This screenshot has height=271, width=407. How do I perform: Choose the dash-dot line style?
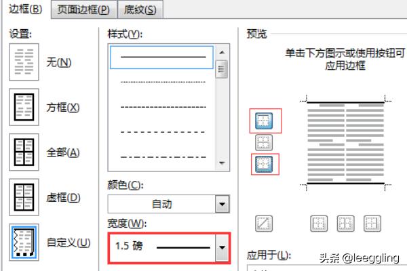(x=163, y=157)
